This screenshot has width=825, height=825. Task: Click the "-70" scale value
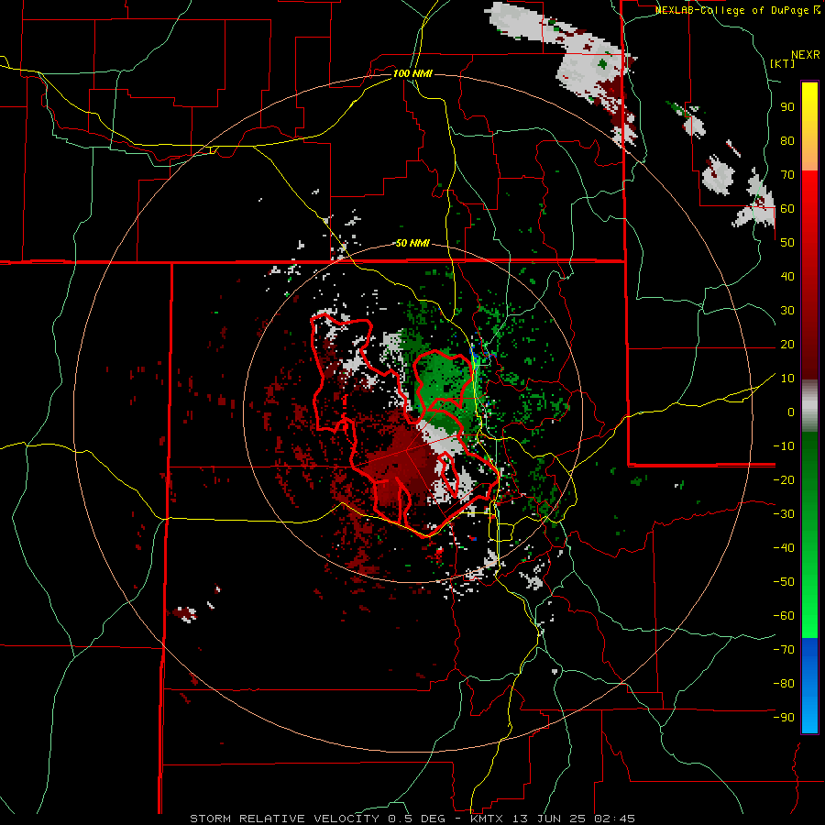(784, 650)
